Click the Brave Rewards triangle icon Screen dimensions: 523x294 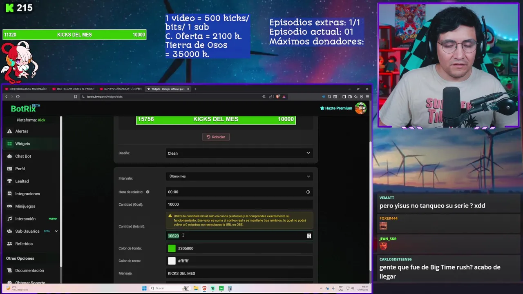284,97
